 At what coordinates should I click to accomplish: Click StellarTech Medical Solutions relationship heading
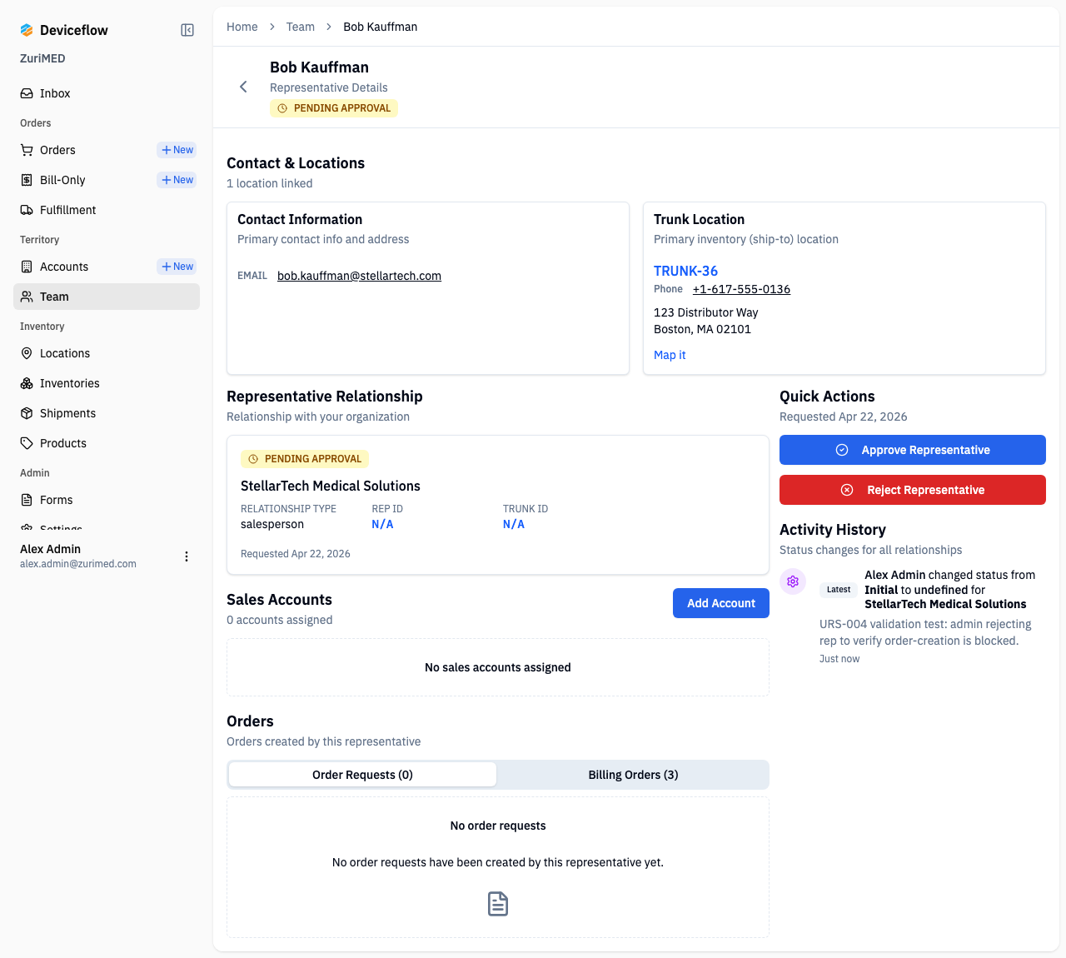pos(331,486)
